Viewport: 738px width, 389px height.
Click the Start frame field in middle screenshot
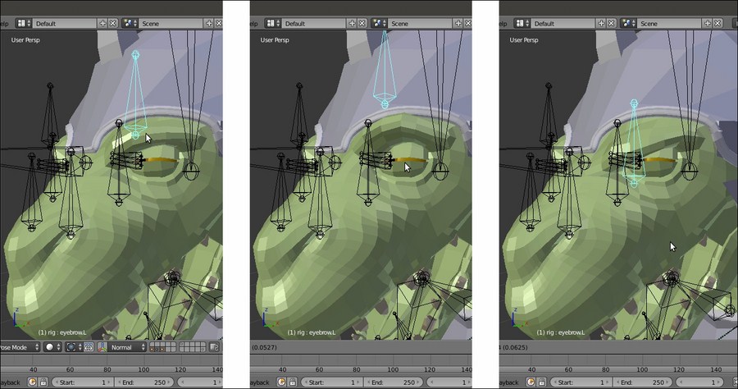point(331,382)
